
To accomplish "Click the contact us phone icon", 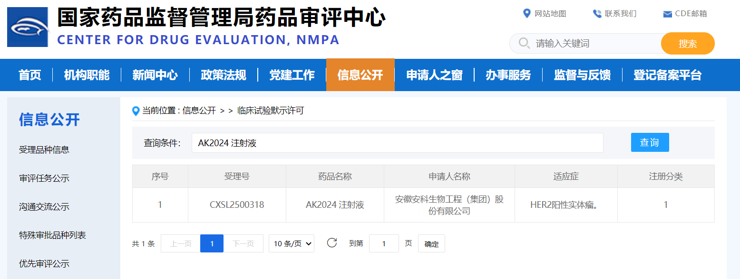I will pyautogui.click(x=597, y=14).
